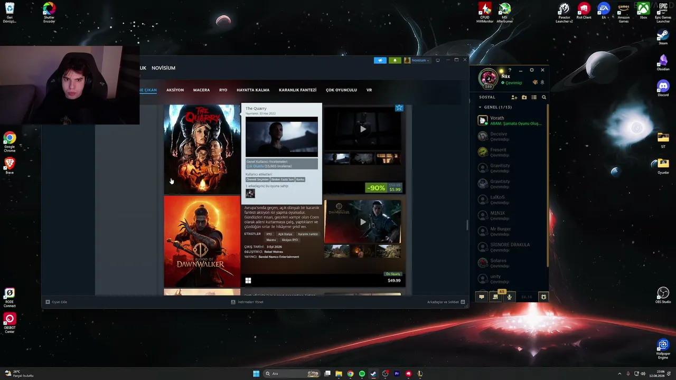Click the Windows taskbar search box
The width and height of the screenshot is (676, 380).
click(292, 374)
